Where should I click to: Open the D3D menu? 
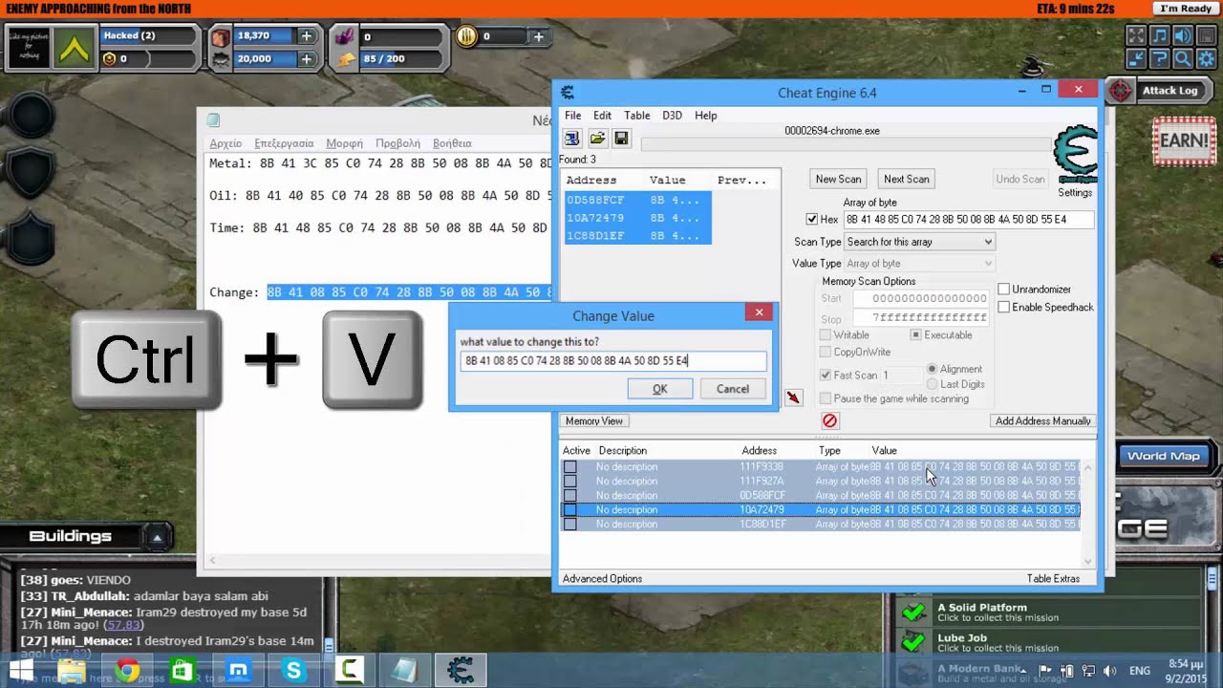(673, 116)
